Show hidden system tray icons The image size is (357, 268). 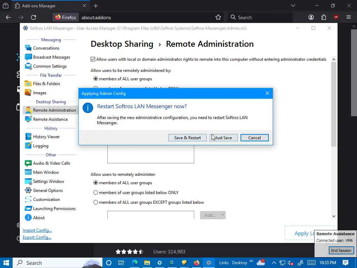pos(274,263)
